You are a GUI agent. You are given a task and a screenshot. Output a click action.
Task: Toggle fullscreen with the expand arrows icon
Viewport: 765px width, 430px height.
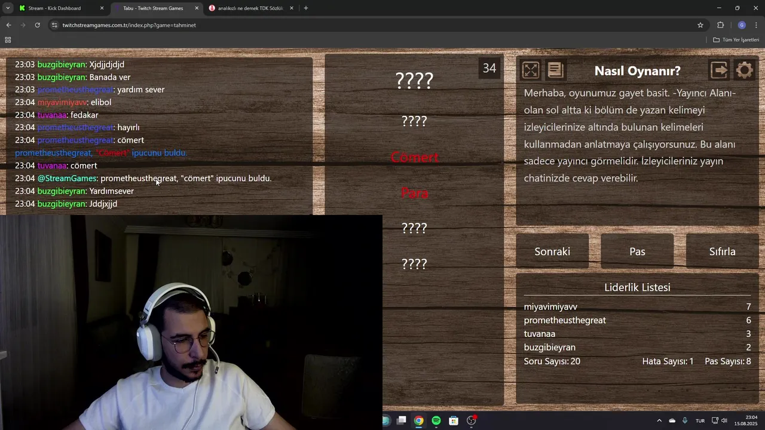click(x=530, y=70)
